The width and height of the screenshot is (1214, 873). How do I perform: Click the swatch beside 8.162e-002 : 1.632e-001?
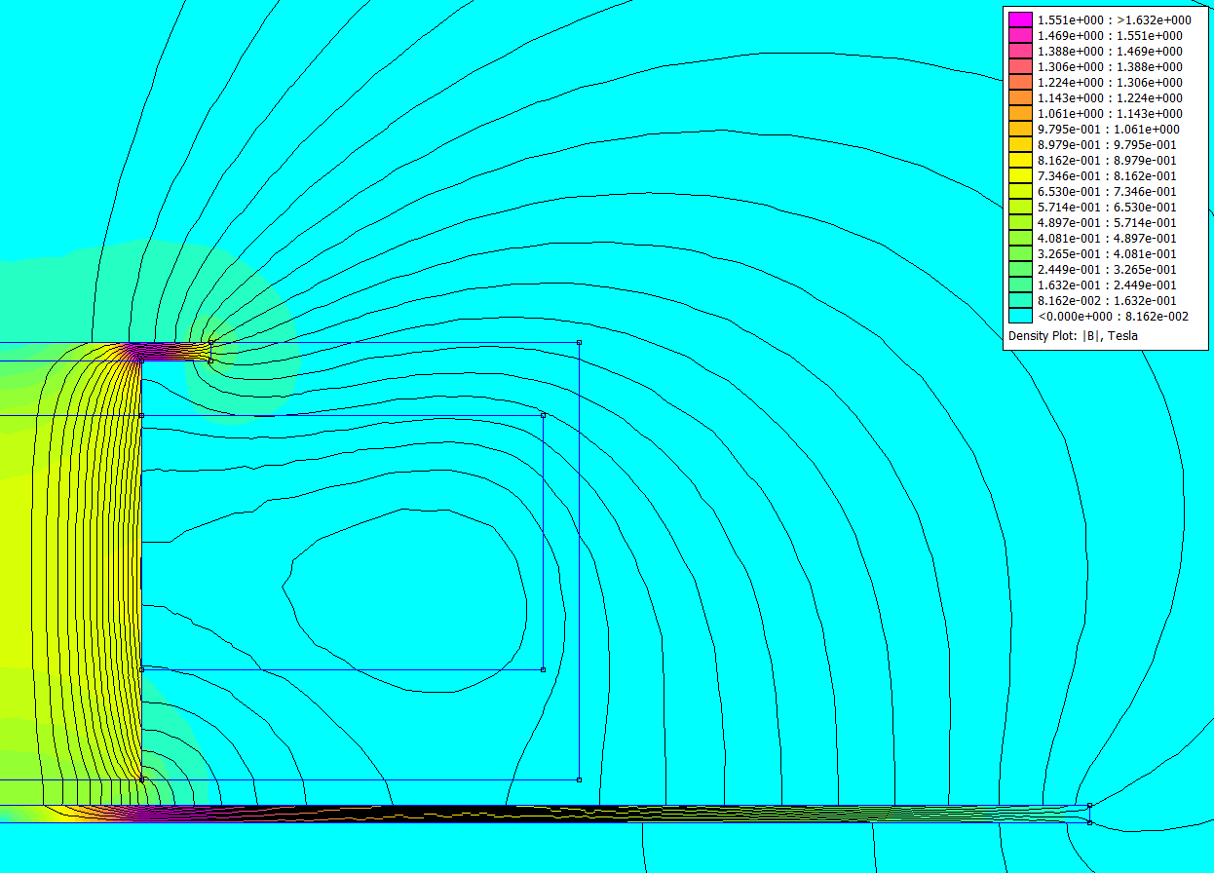[1020, 300]
